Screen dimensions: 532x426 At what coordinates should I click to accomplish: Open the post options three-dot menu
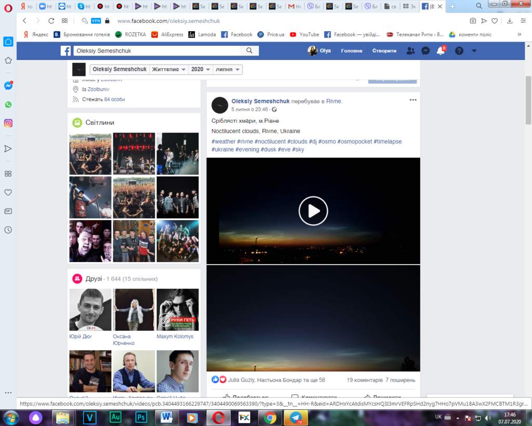tap(413, 100)
